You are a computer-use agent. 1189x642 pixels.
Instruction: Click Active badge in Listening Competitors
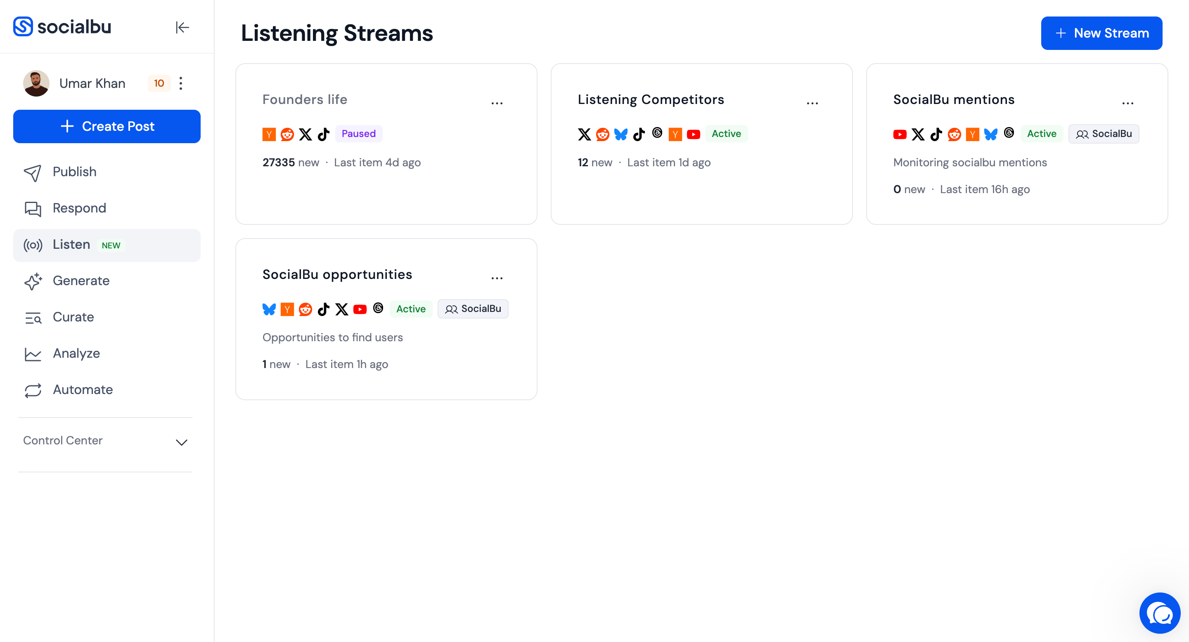click(x=726, y=134)
